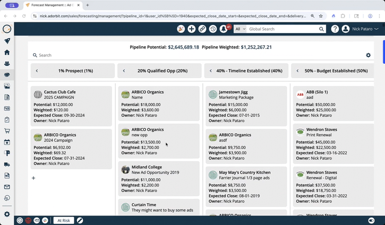
Task: Open the starred calendar icon in sidebar
Action: pyautogui.click(x=7, y=142)
